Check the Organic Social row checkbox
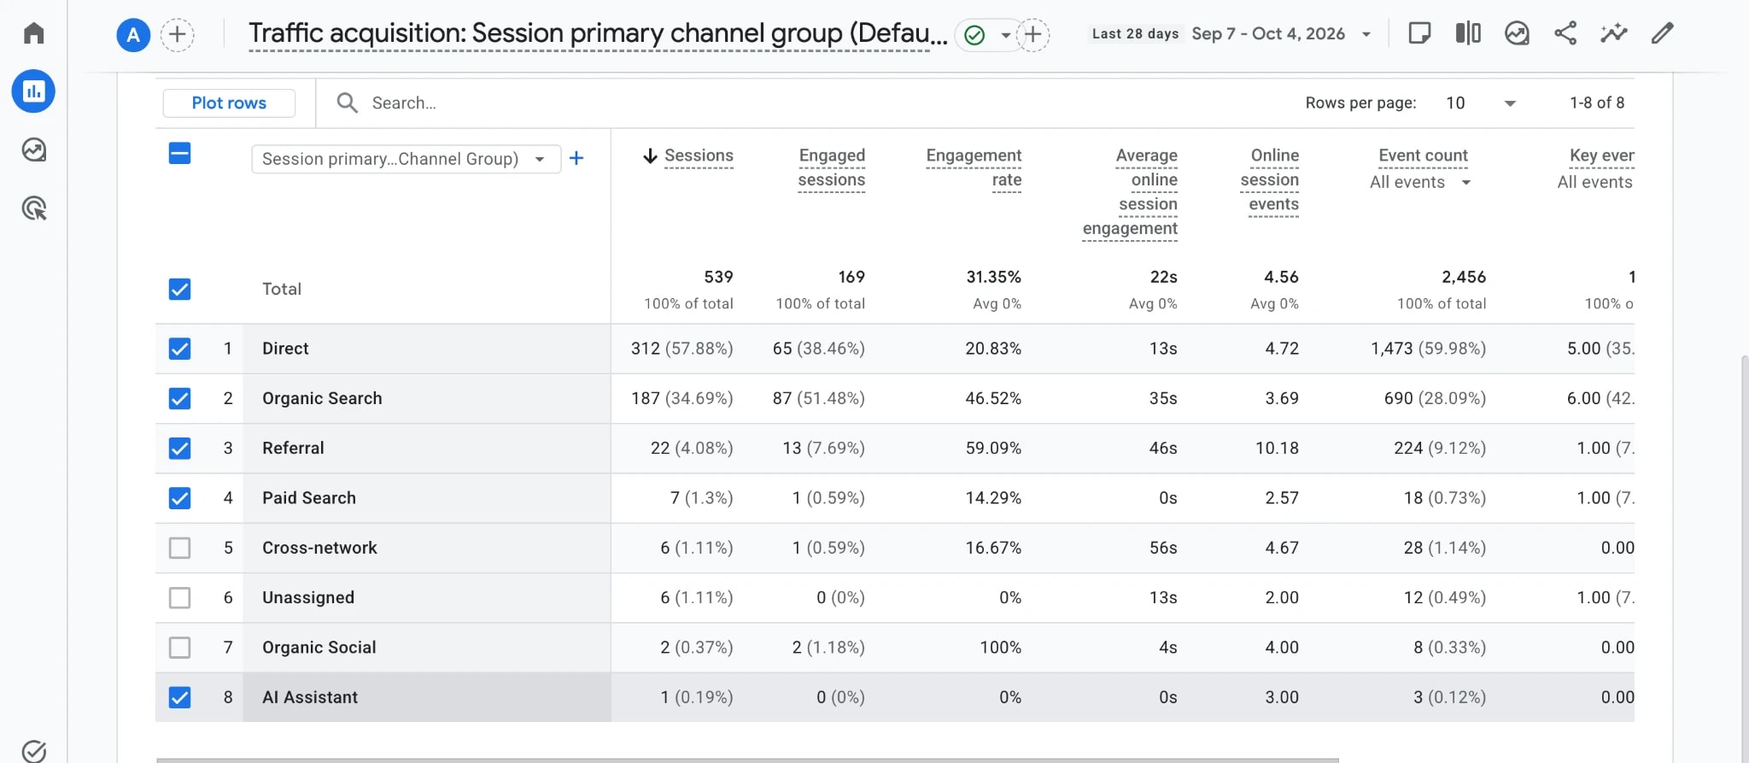Image resolution: width=1749 pixels, height=763 pixels. tap(179, 648)
